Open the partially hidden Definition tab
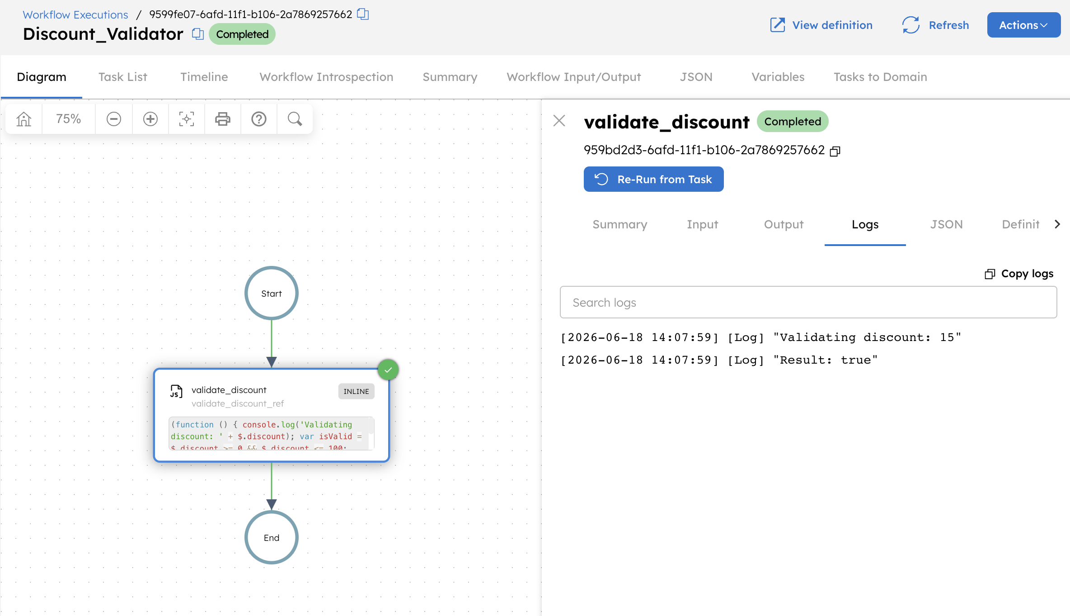Image resolution: width=1070 pixels, height=616 pixels. point(1021,224)
